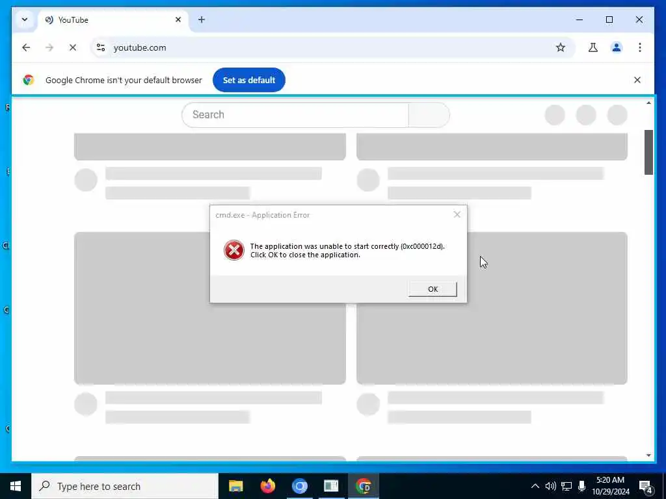Open Chrome three-dot menu

click(640, 47)
